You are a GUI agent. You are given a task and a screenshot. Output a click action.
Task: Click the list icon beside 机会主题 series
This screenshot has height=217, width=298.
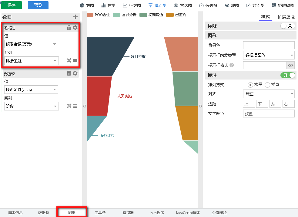(75, 61)
